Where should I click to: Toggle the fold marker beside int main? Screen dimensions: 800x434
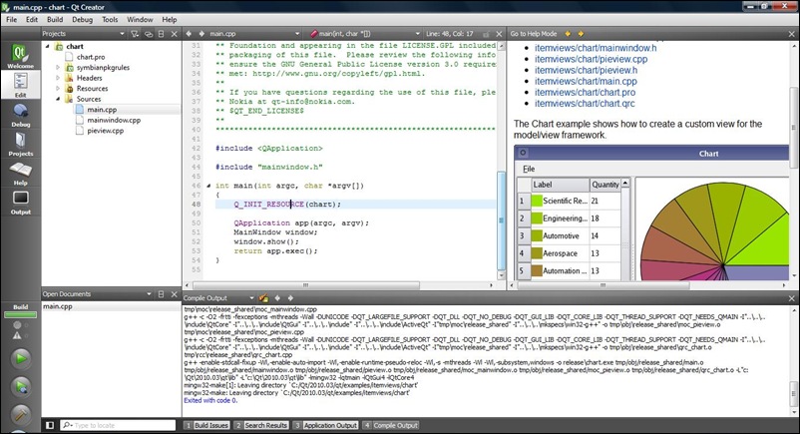[207, 186]
